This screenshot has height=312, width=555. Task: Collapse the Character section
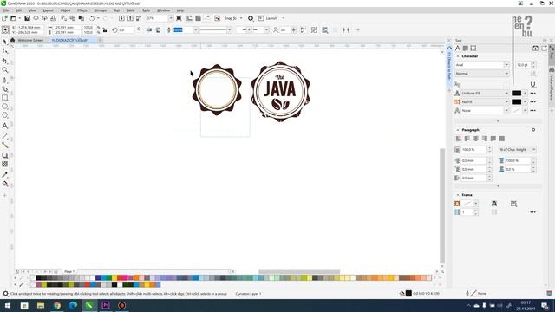coord(458,56)
